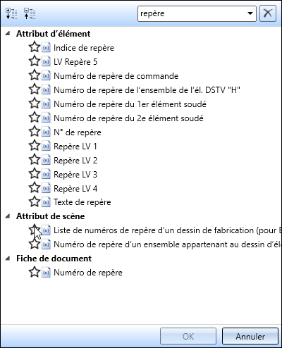Collapse the Attribut de scène group
This screenshot has width=282, height=348.
8,216
